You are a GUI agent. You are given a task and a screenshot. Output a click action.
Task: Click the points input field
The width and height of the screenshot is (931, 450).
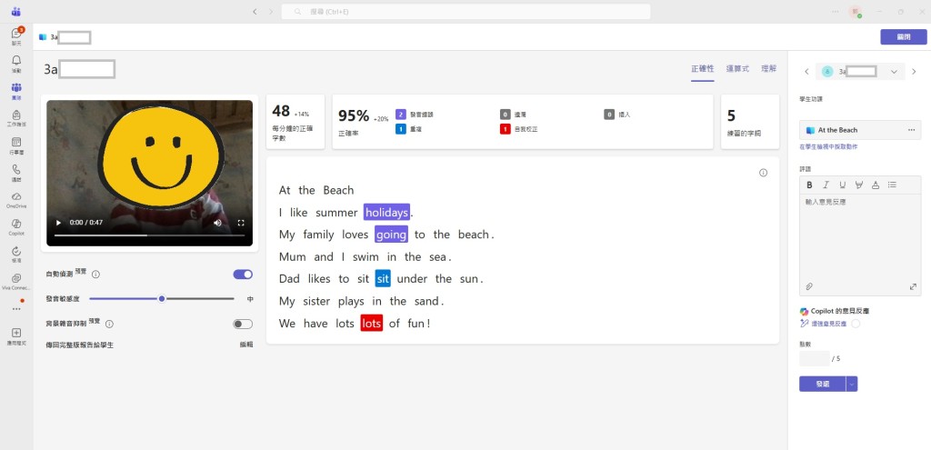pos(814,358)
